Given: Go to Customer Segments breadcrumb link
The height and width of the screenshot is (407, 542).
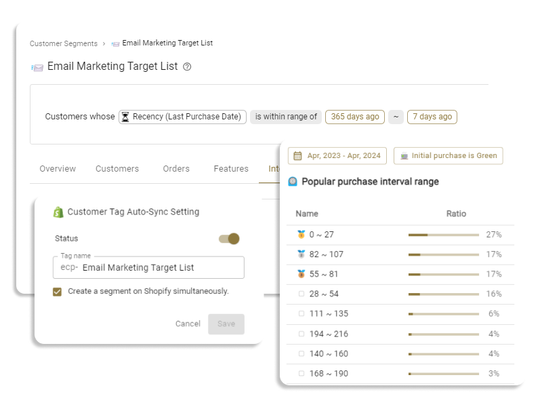Looking at the screenshot, I should click(x=63, y=43).
